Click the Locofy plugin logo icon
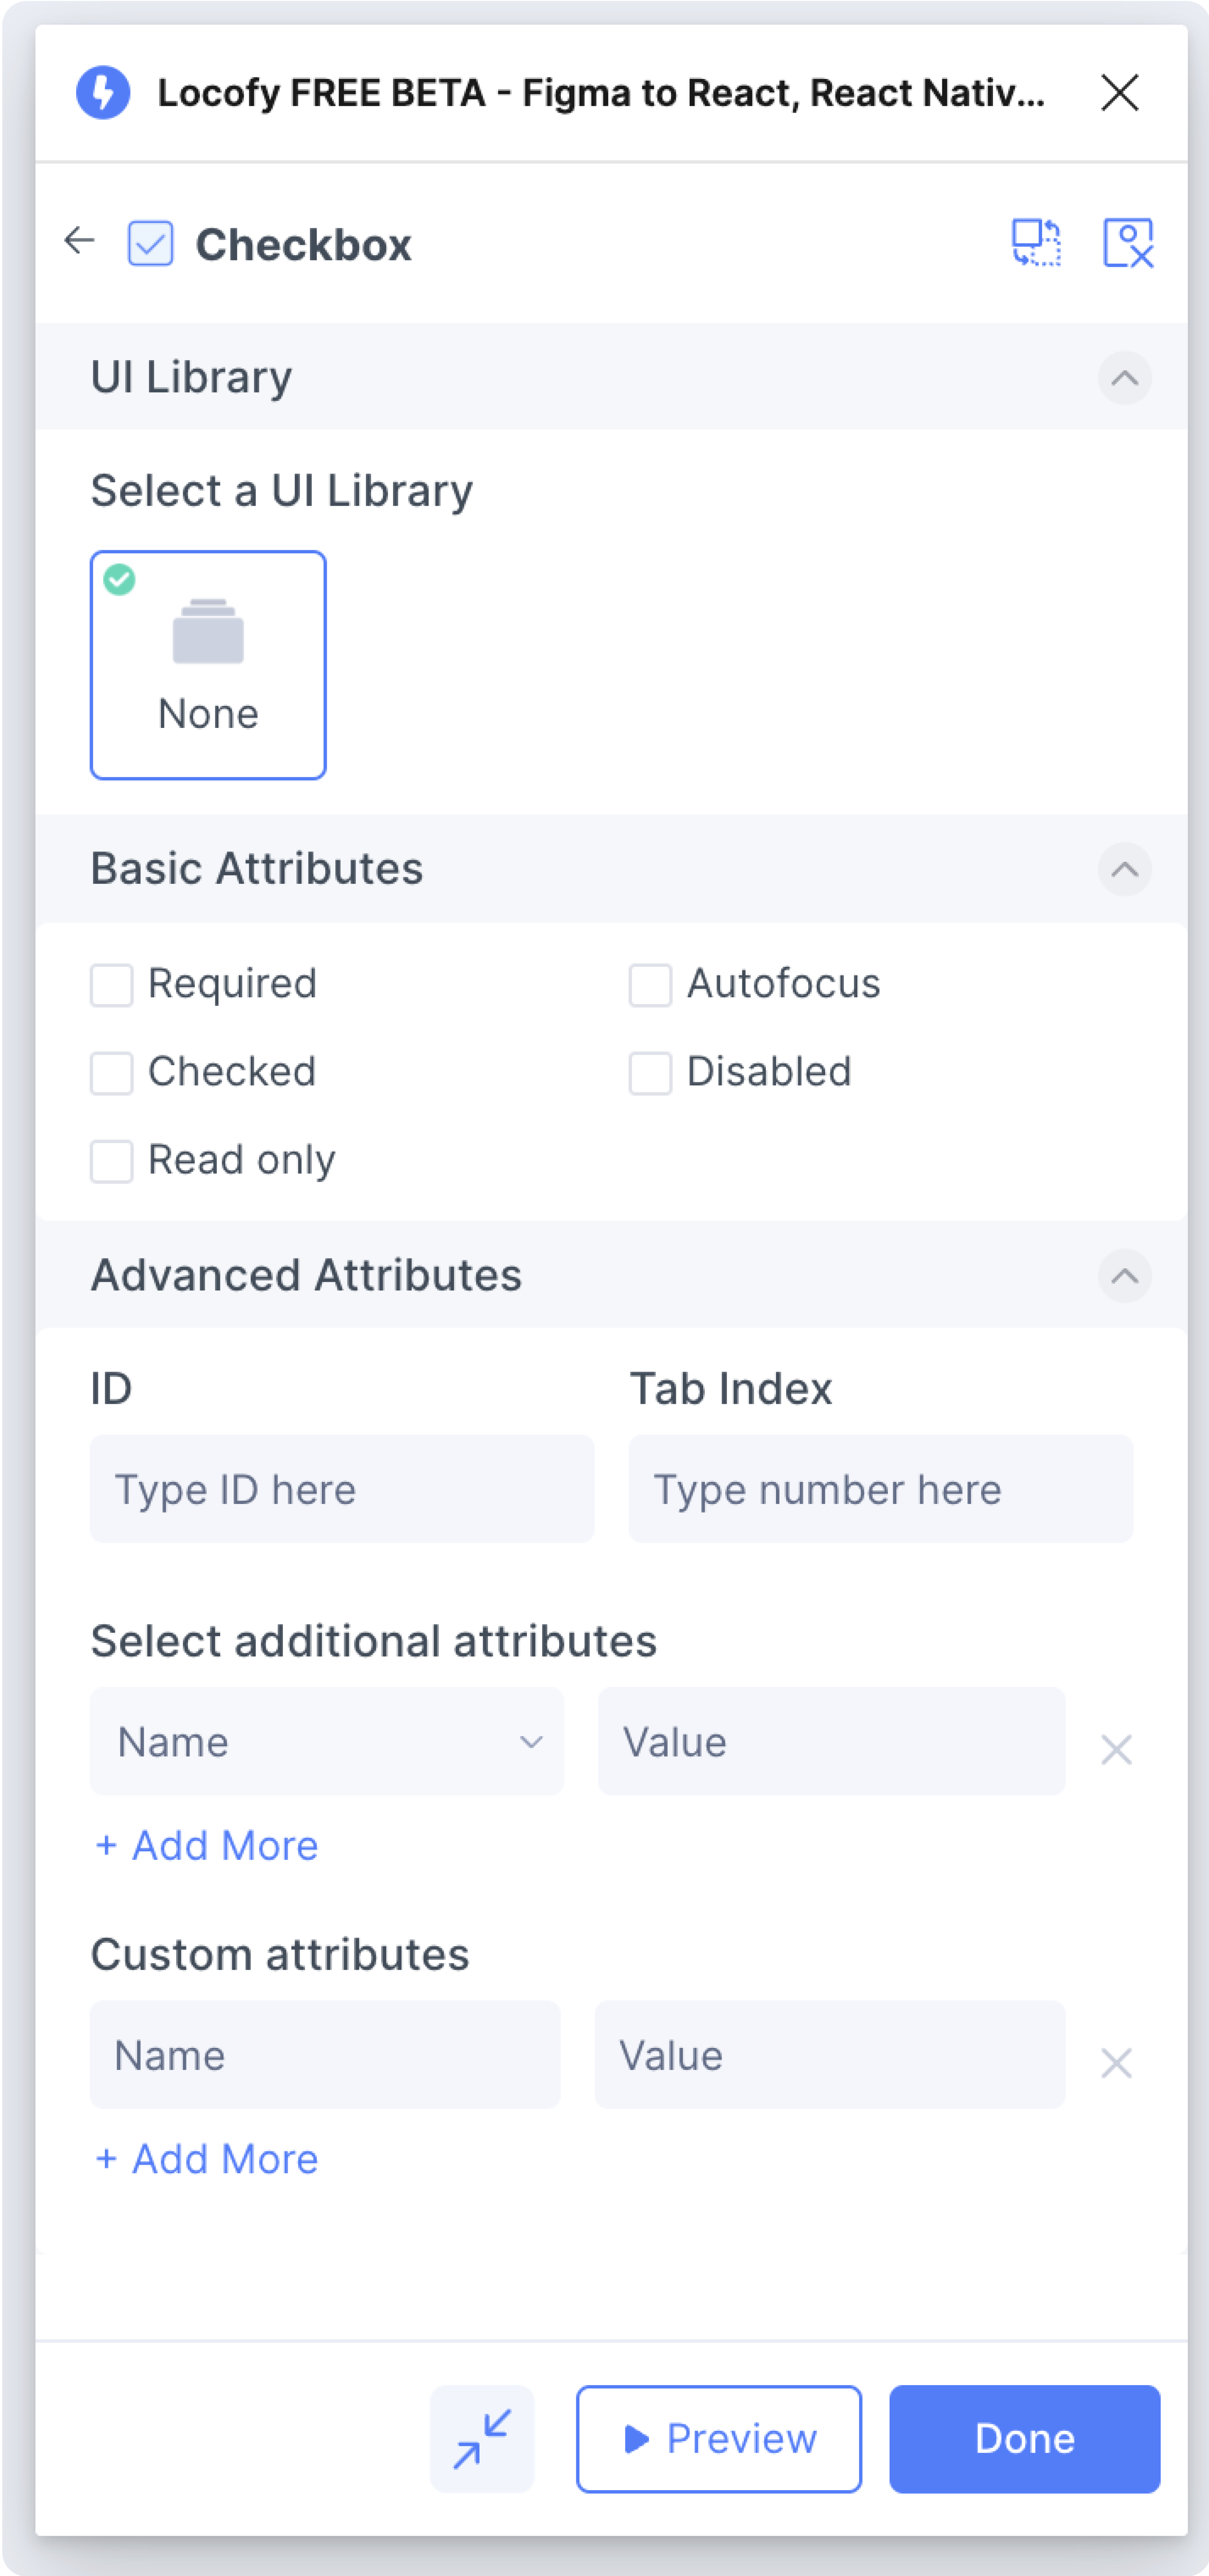 tap(103, 93)
